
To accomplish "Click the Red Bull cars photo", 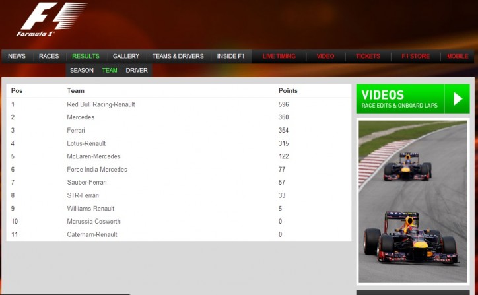I will [x=413, y=202].
